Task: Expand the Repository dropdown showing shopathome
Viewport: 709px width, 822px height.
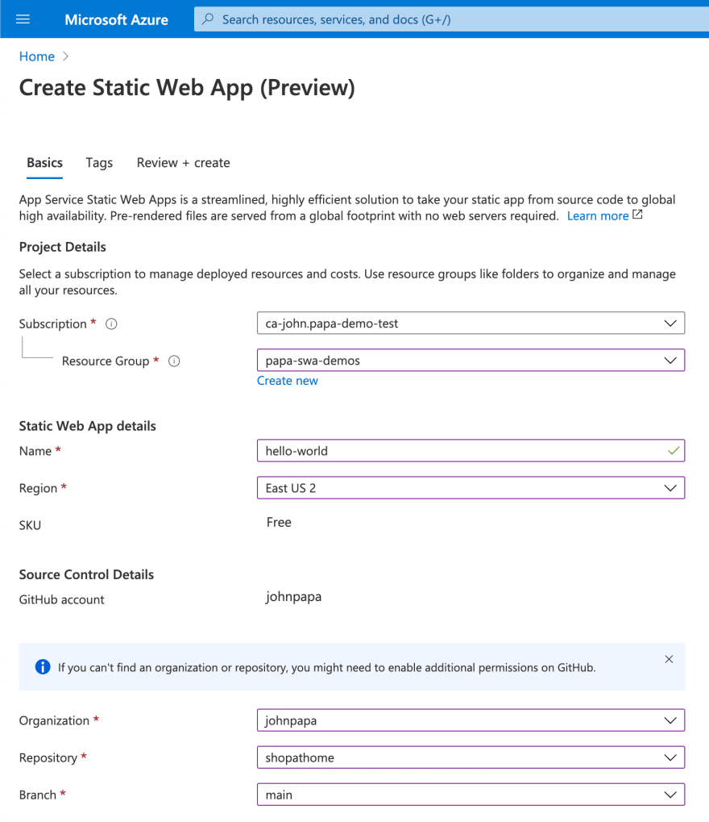Action: [471, 757]
